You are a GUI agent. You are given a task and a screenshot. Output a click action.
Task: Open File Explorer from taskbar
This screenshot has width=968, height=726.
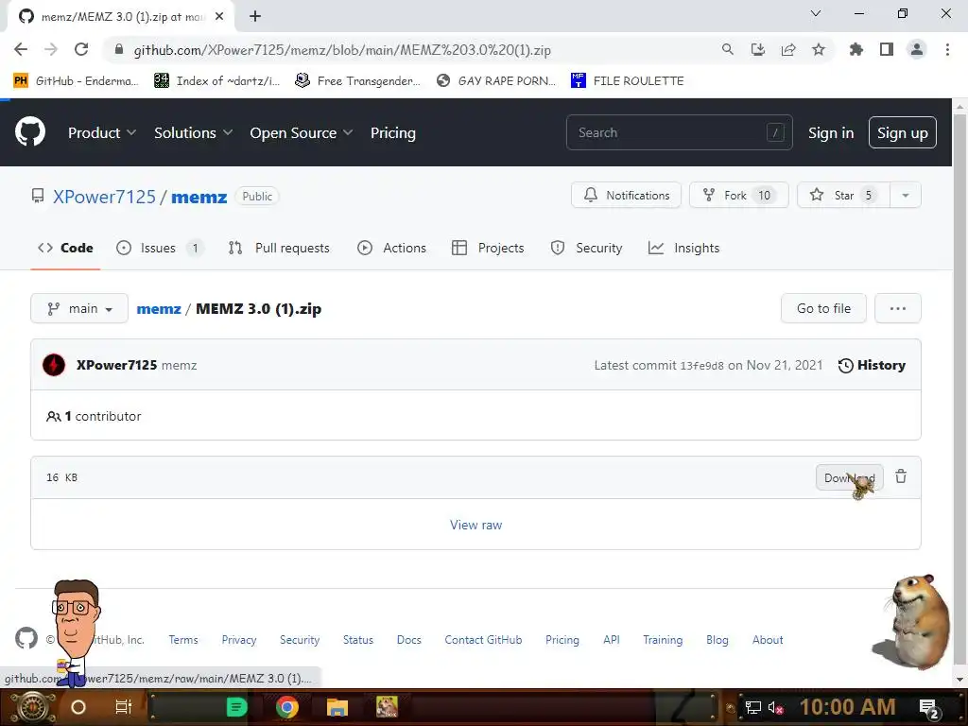tap(337, 707)
